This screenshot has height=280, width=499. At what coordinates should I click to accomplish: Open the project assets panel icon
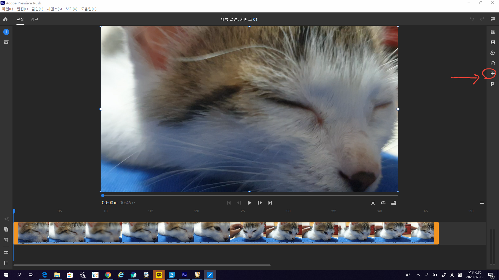(x=6, y=42)
